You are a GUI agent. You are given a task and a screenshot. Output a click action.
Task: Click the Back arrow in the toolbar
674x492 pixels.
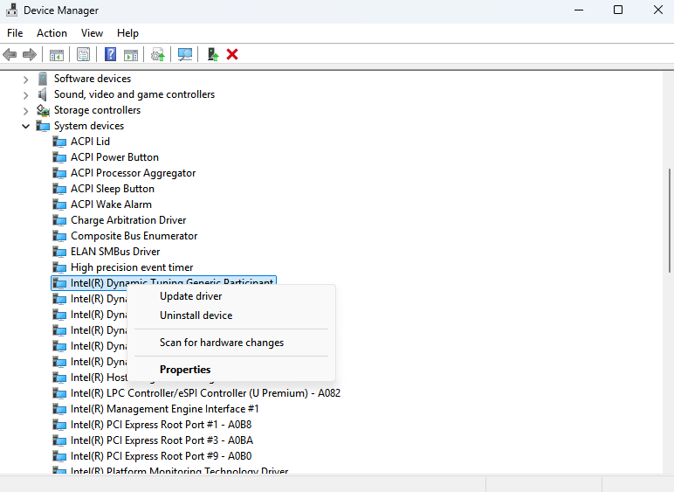[x=10, y=54]
